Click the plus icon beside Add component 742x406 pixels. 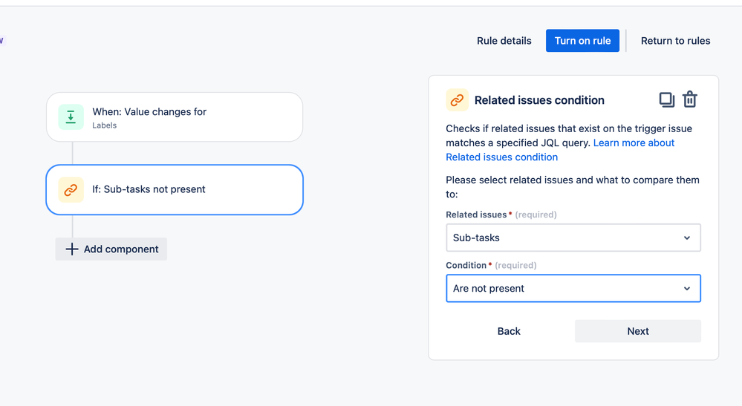71,249
